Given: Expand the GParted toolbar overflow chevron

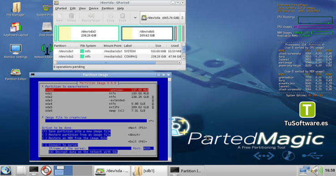Looking at the screenshot, I should [x=135, y=18].
